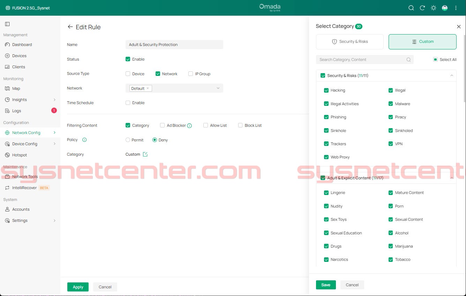Toggle the light/dark theme sun icon
The height and width of the screenshot is (296, 466).
[434, 8]
